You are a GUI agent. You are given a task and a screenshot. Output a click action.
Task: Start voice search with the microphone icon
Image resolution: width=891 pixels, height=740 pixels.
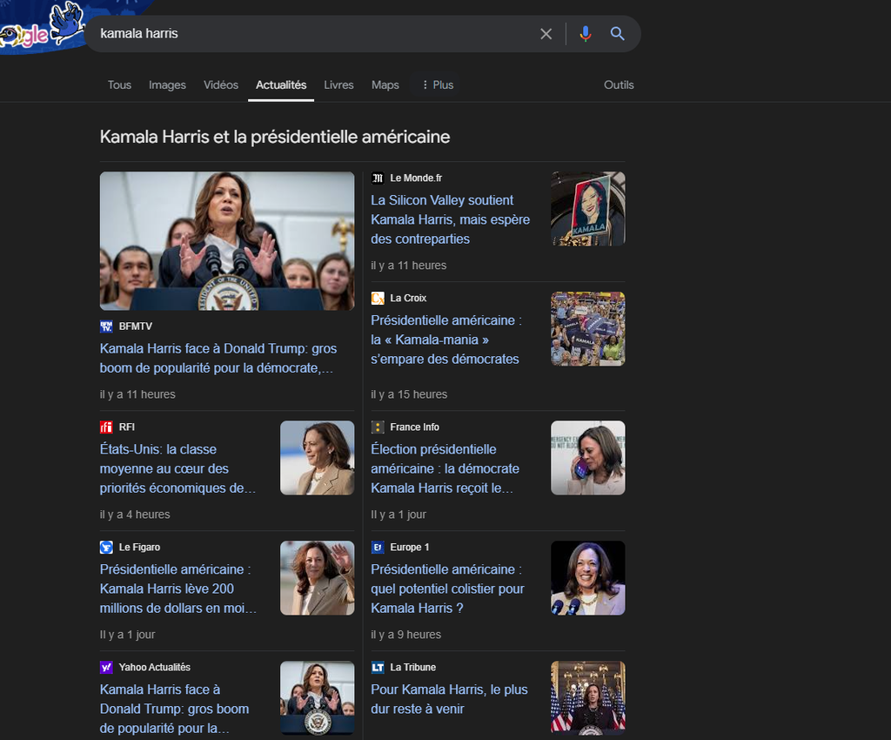[586, 34]
